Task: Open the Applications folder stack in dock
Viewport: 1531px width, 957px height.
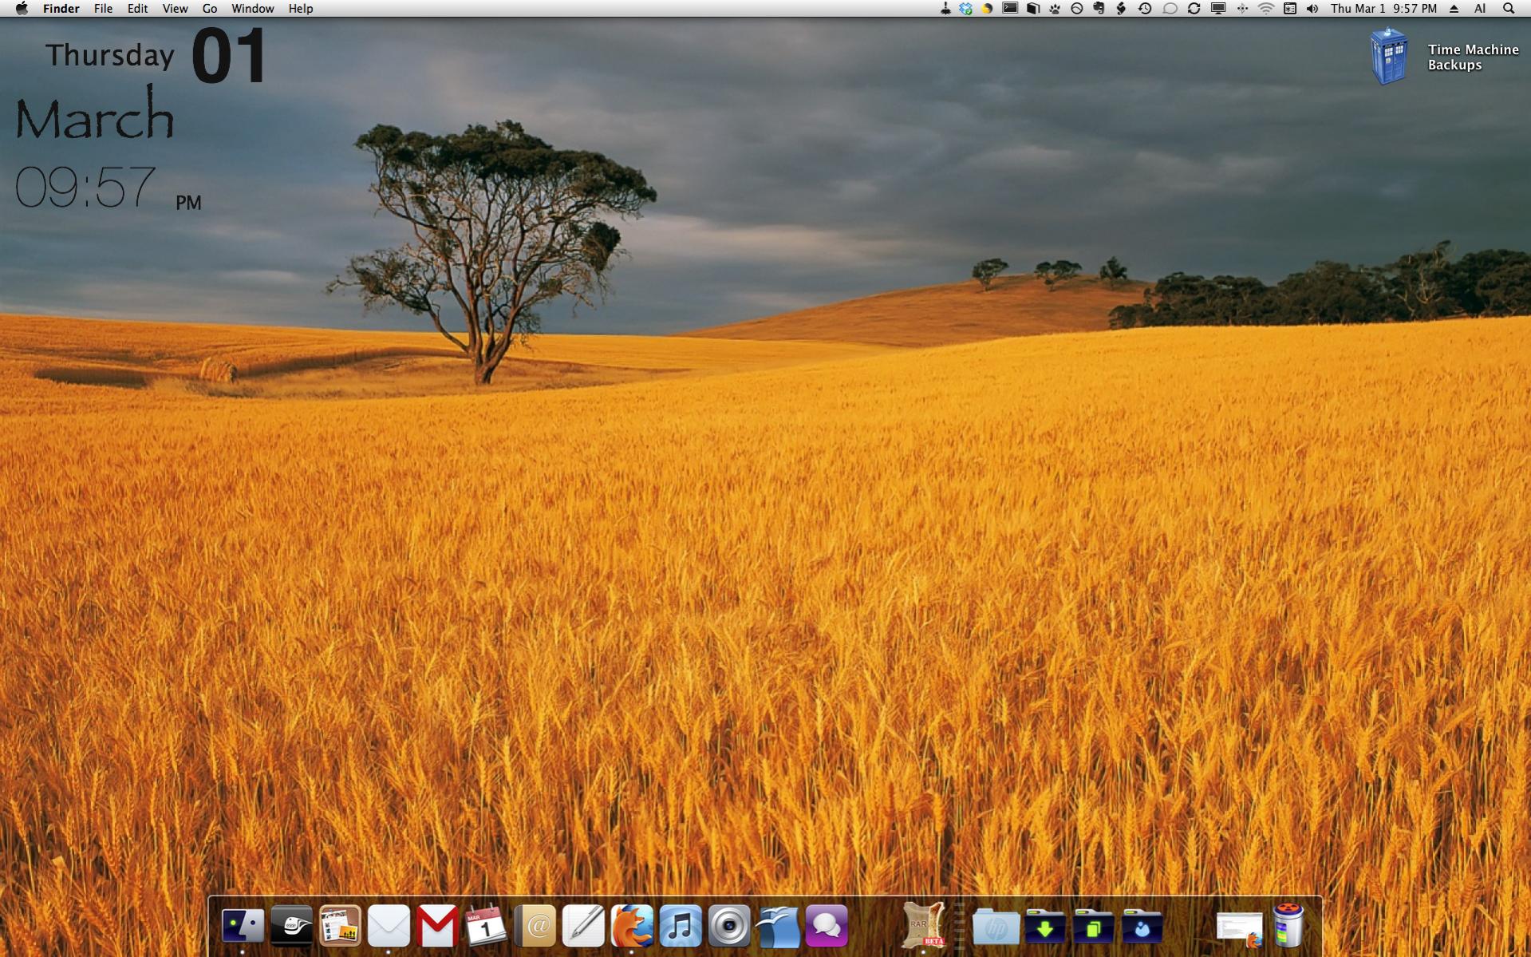Action: [1142, 926]
